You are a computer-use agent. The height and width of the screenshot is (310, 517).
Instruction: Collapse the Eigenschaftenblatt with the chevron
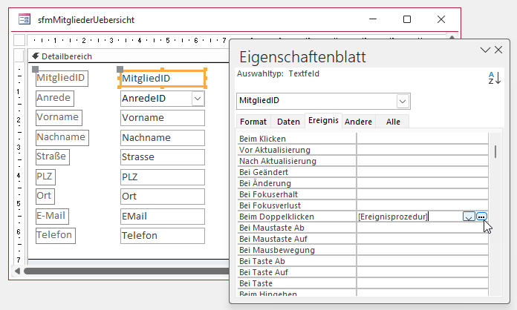point(485,50)
